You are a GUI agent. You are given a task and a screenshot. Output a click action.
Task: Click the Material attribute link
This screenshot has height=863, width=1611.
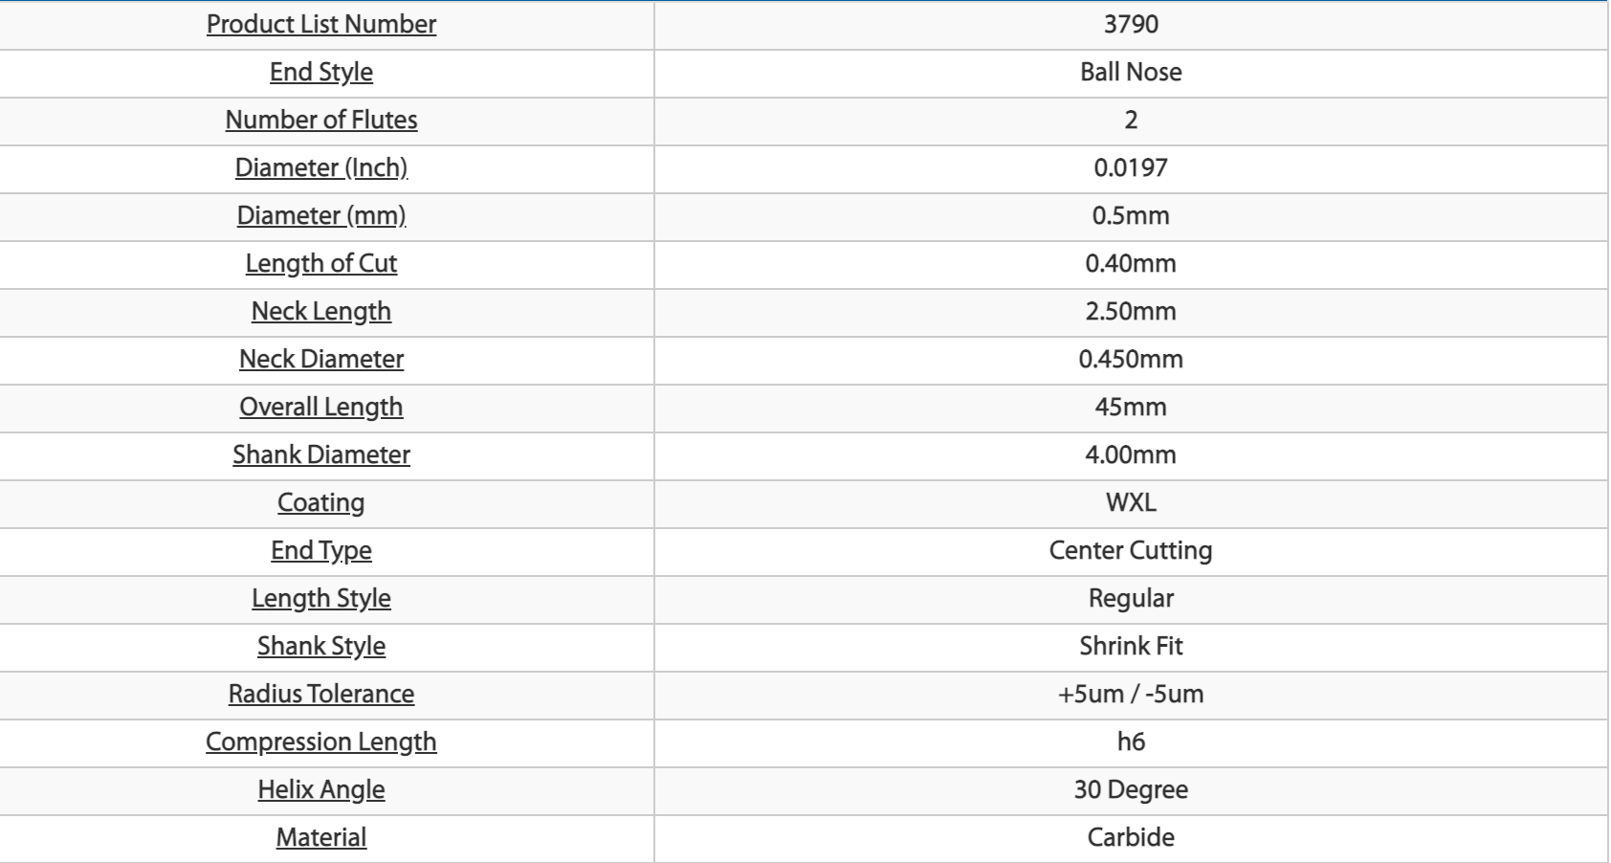pyautogui.click(x=321, y=838)
